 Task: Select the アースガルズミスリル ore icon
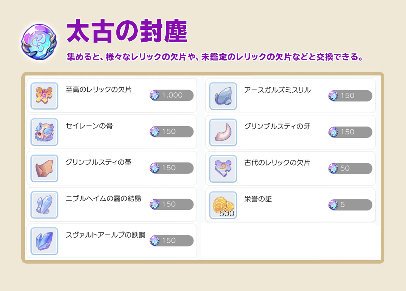coord(223,96)
